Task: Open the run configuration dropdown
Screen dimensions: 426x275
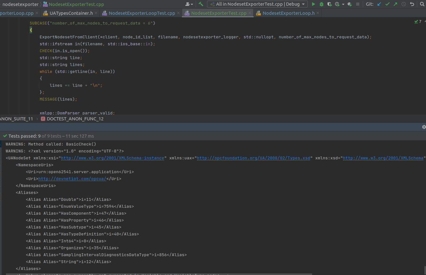Action: point(257,4)
